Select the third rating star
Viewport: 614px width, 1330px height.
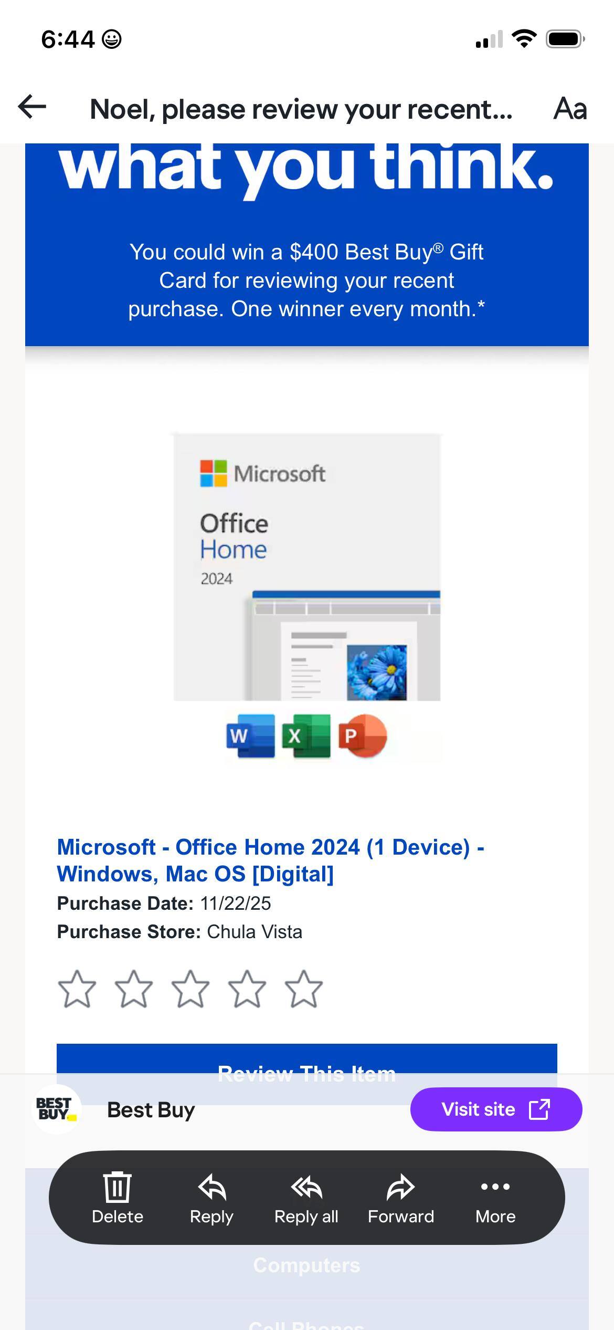coord(190,989)
